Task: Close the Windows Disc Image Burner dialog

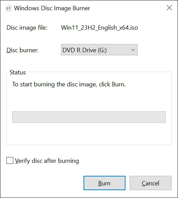Action: 169,8
